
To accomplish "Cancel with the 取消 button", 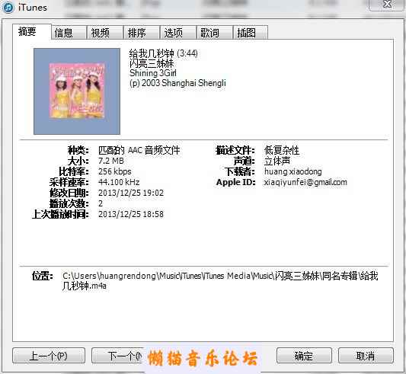I will tap(366, 356).
